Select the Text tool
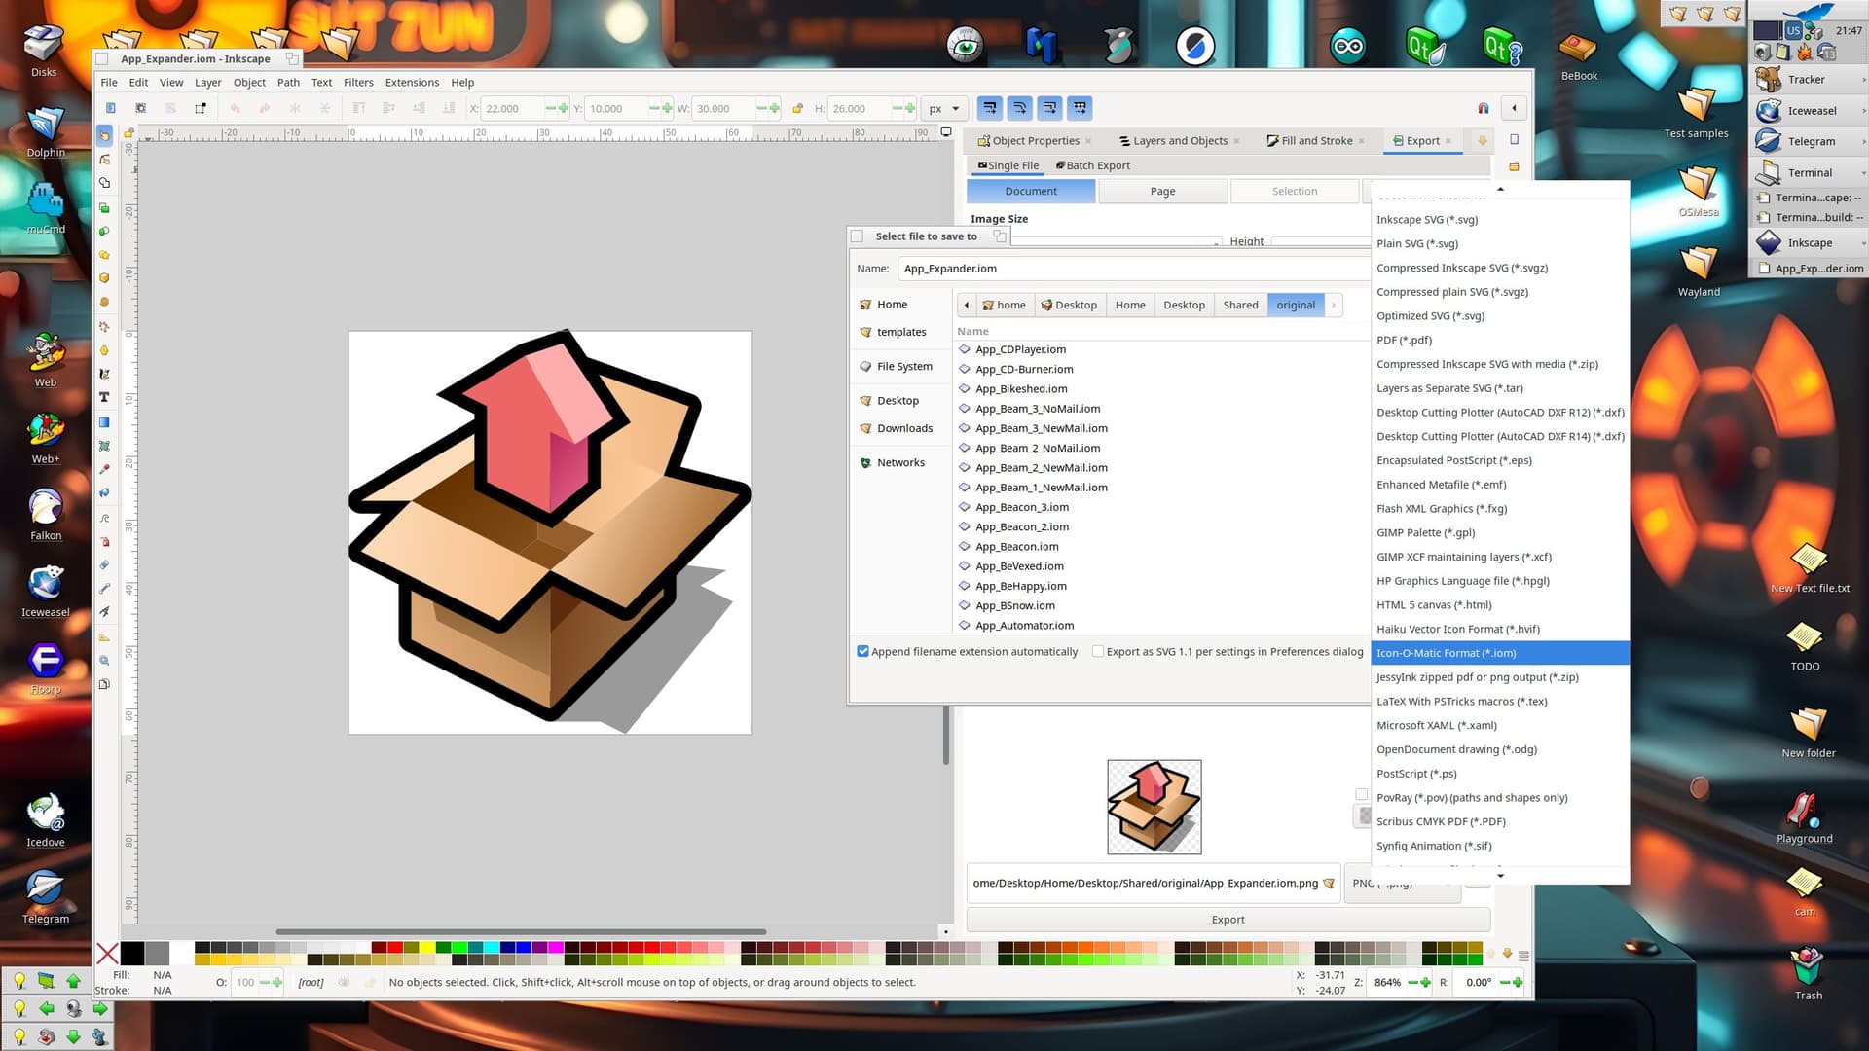This screenshot has height=1051, width=1869. (104, 397)
